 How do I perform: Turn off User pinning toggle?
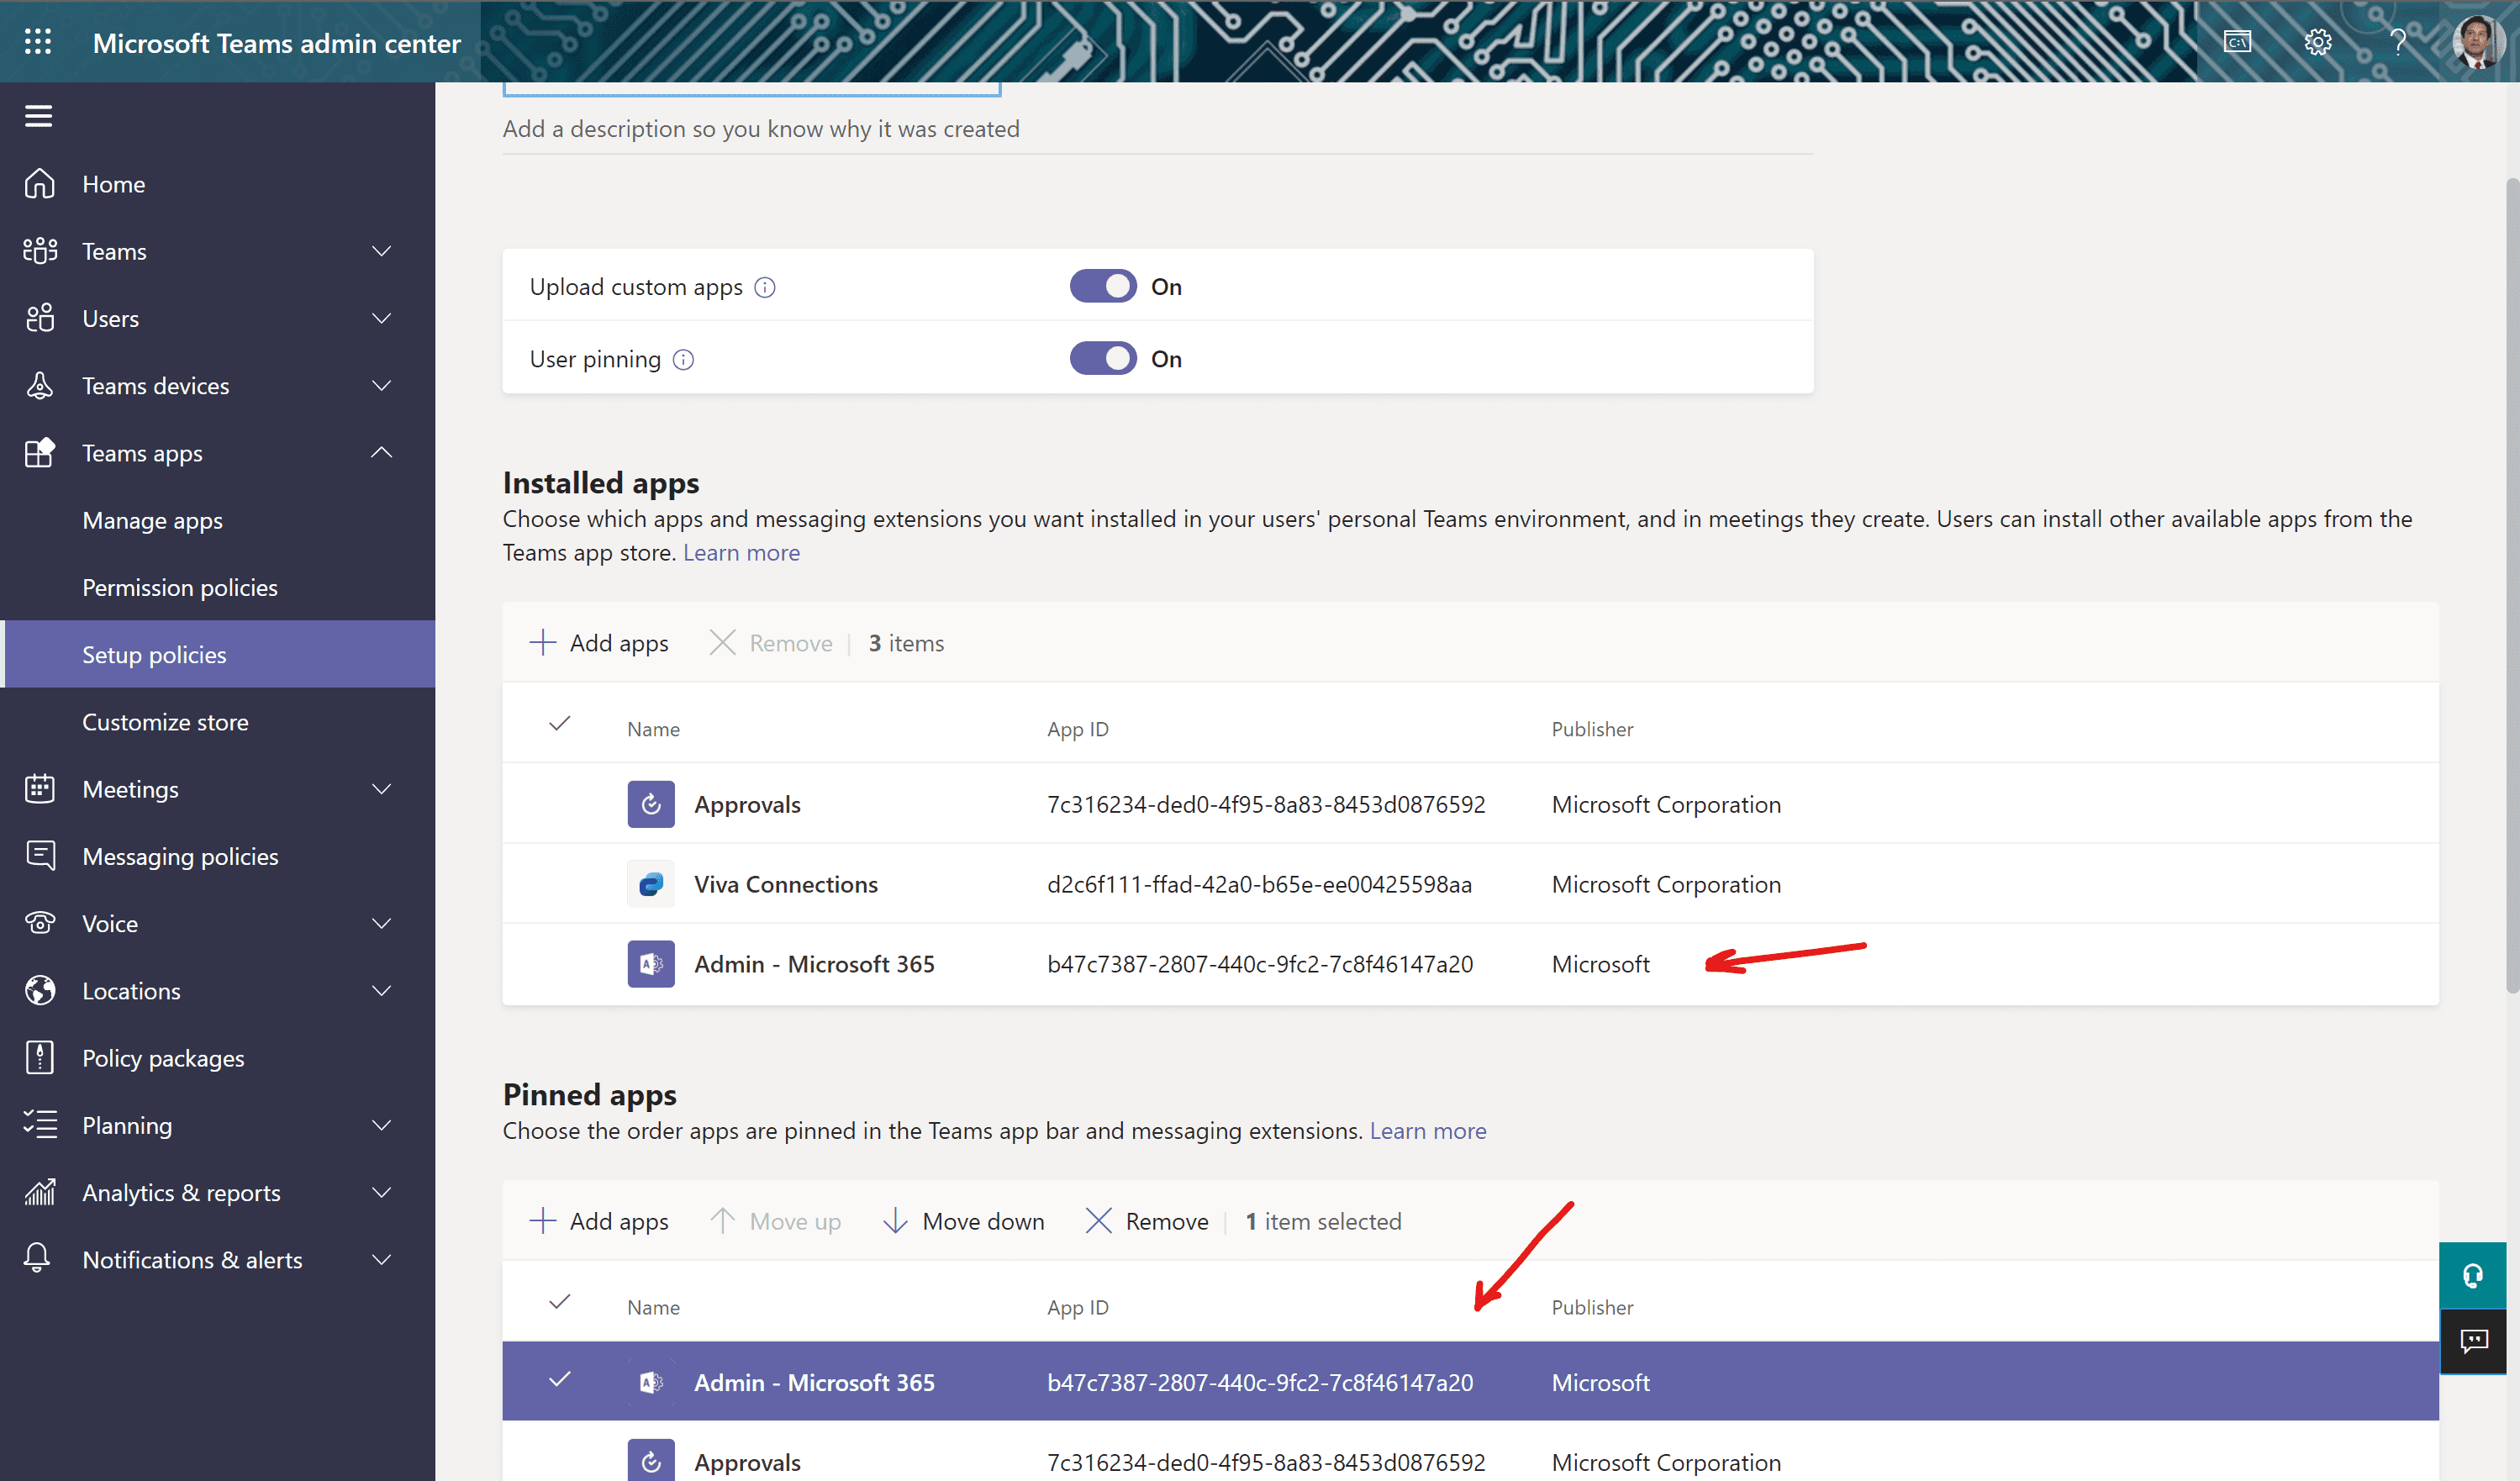[x=1103, y=358]
